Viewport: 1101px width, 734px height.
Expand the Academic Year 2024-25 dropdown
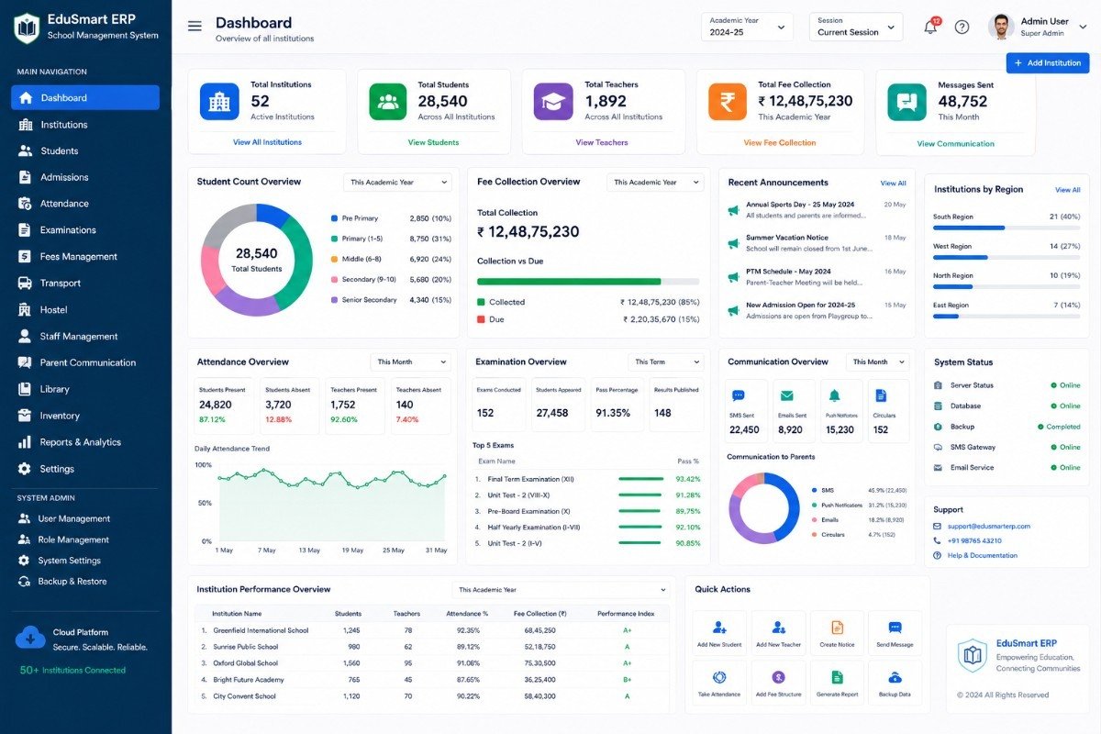coord(747,27)
